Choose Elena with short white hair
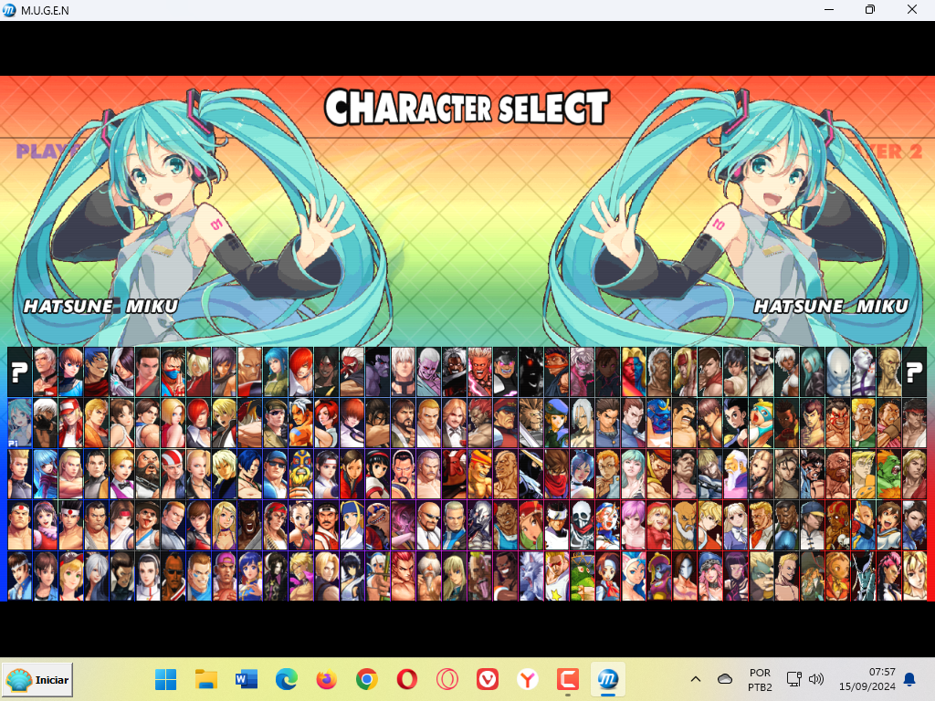 (x=786, y=372)
